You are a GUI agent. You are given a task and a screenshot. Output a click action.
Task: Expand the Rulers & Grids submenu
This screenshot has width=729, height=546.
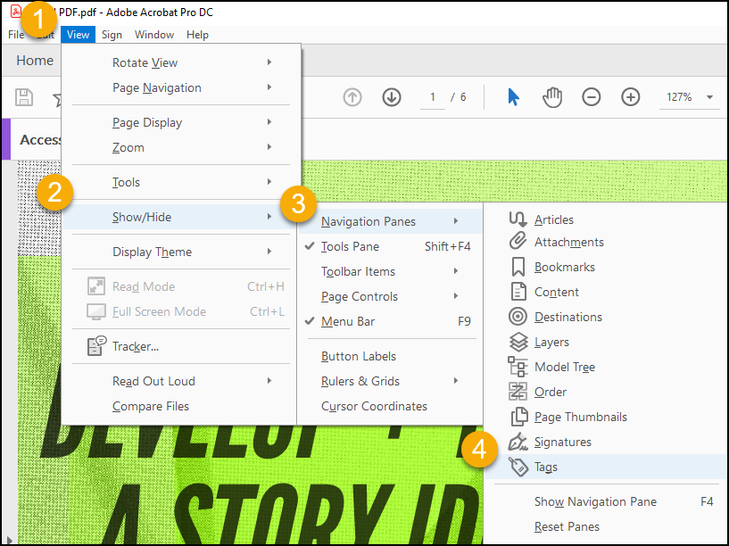(390, 382)
